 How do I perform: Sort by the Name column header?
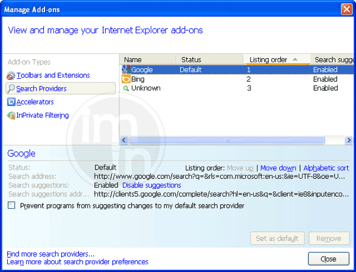pos(148,60)
